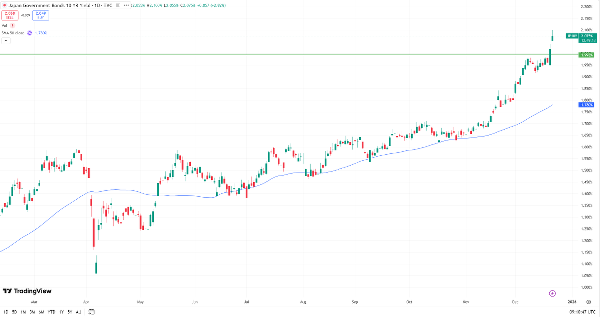Click the Japan Government Bonds 10 YR Yield title
The image size is (600, 317).
coord(49,5)
